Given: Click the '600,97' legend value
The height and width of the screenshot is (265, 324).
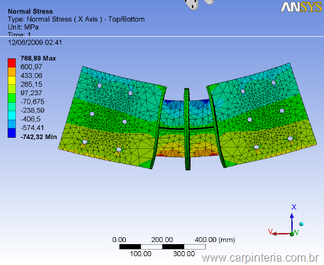Looking at the screenshot, I should pyautogui.click(x=31, y=67).
